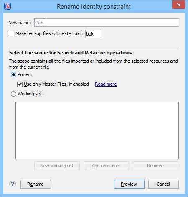The image size is (188, 197).
Task: Click the bak extension input field
Action: tap(93, 34)
